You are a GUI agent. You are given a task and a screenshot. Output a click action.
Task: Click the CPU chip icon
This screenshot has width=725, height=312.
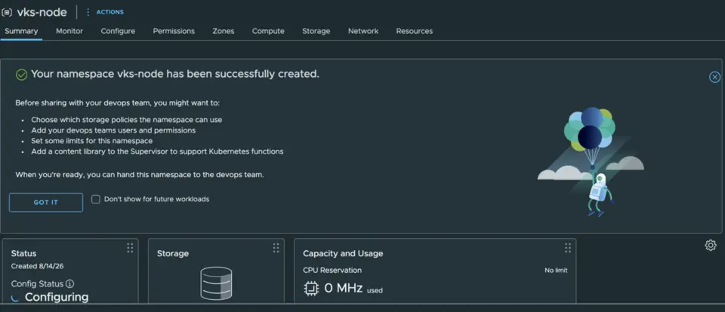tap(311, 289)
